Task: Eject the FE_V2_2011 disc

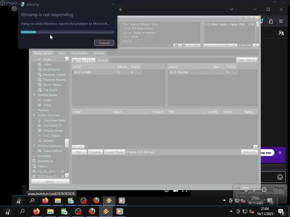Action: tap(63, 171)
